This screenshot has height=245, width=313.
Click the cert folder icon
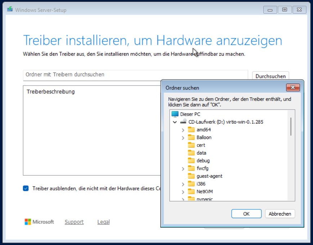point(191,145)
